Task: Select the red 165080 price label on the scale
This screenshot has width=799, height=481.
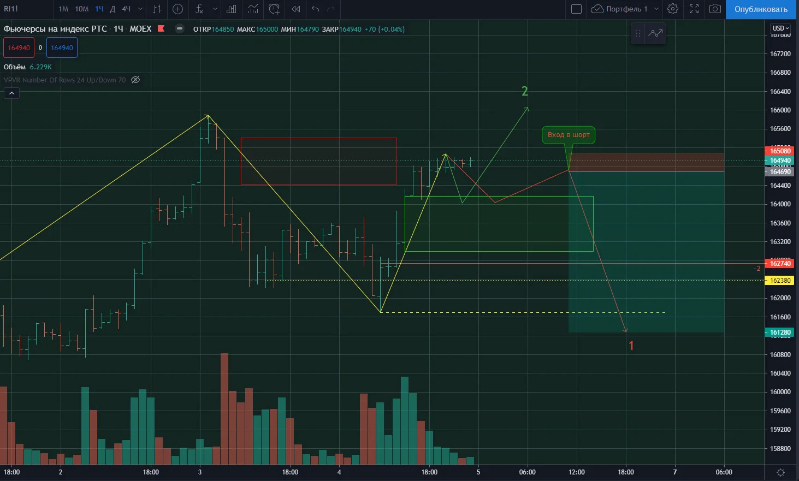Action: [780, 151]
